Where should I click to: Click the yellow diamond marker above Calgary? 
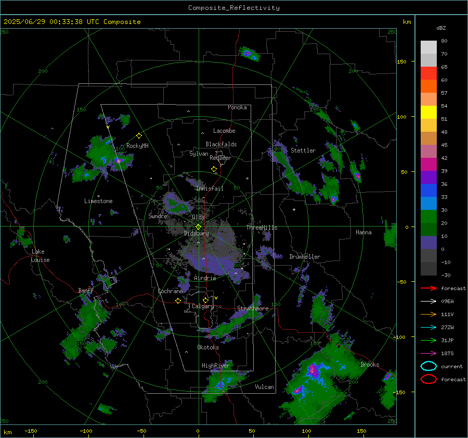(x=205, y=300)
